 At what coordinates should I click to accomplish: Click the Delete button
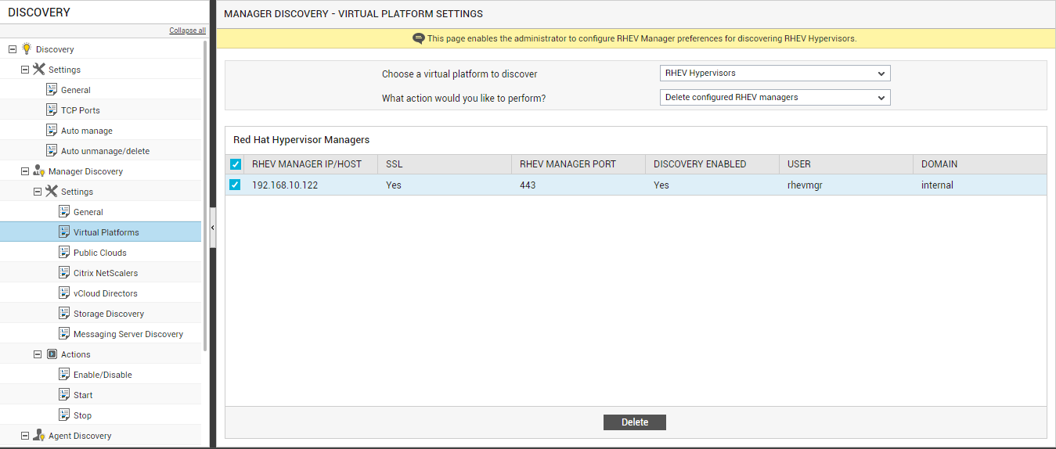tap(635, 422)
